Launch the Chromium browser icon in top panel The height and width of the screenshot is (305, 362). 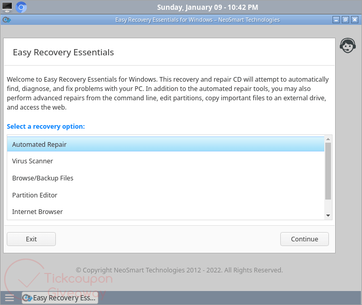pos(21,7)
